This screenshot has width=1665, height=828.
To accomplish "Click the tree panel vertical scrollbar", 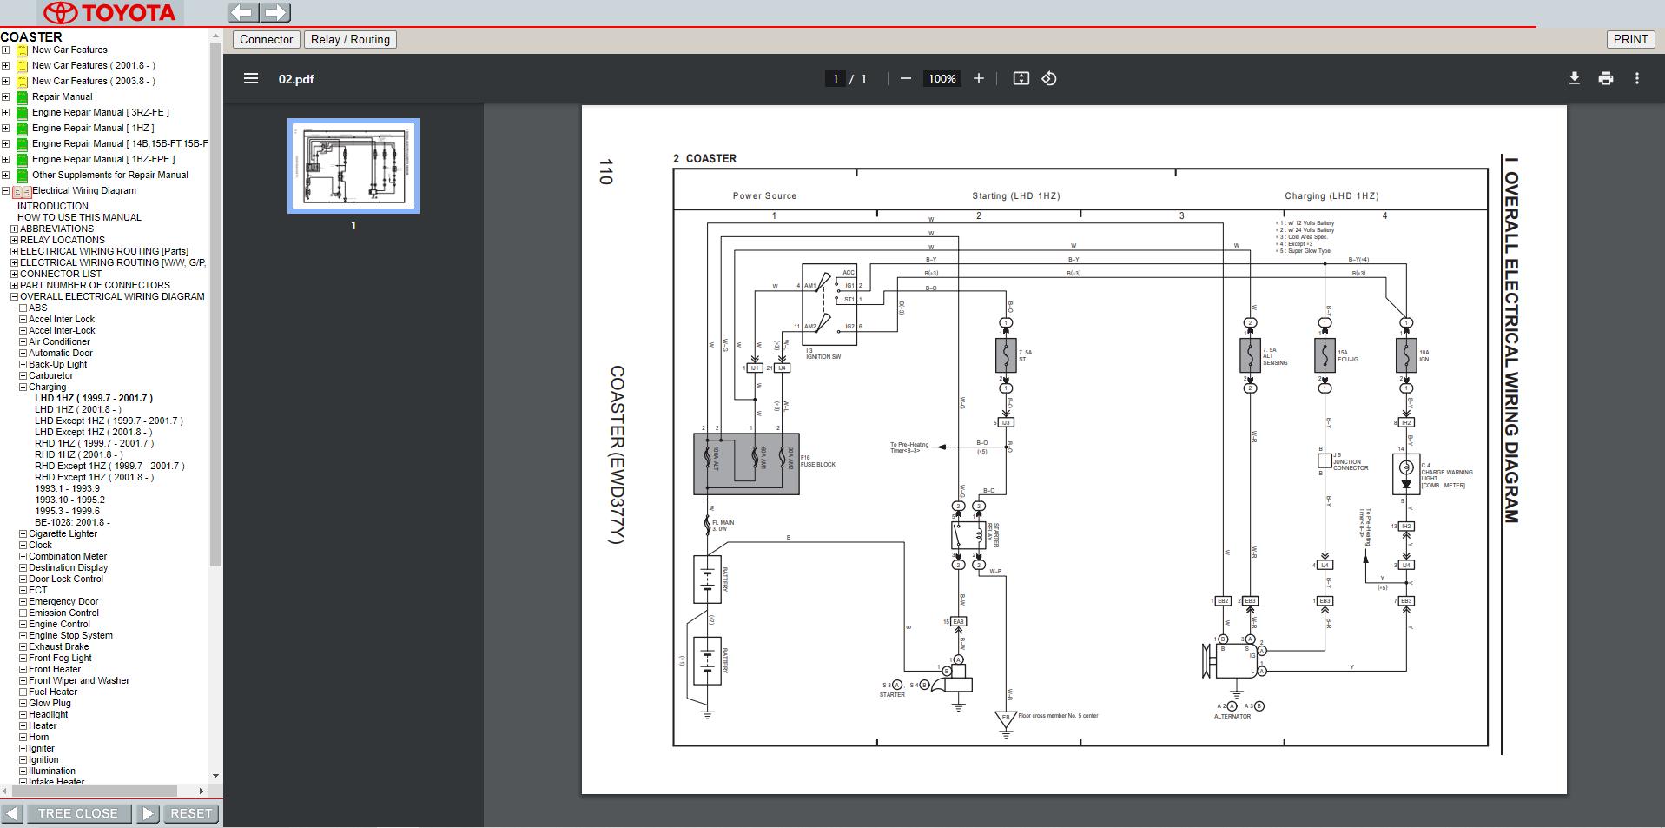I will coord(215,304).
